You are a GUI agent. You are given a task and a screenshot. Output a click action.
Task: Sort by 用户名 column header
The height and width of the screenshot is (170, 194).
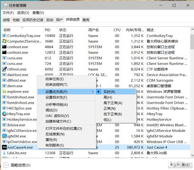click(x=99, y=30)
